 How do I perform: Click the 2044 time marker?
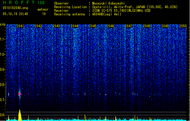coord(75,26)
